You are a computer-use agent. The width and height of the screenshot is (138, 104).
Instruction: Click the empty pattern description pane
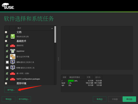tap(97, 48)
